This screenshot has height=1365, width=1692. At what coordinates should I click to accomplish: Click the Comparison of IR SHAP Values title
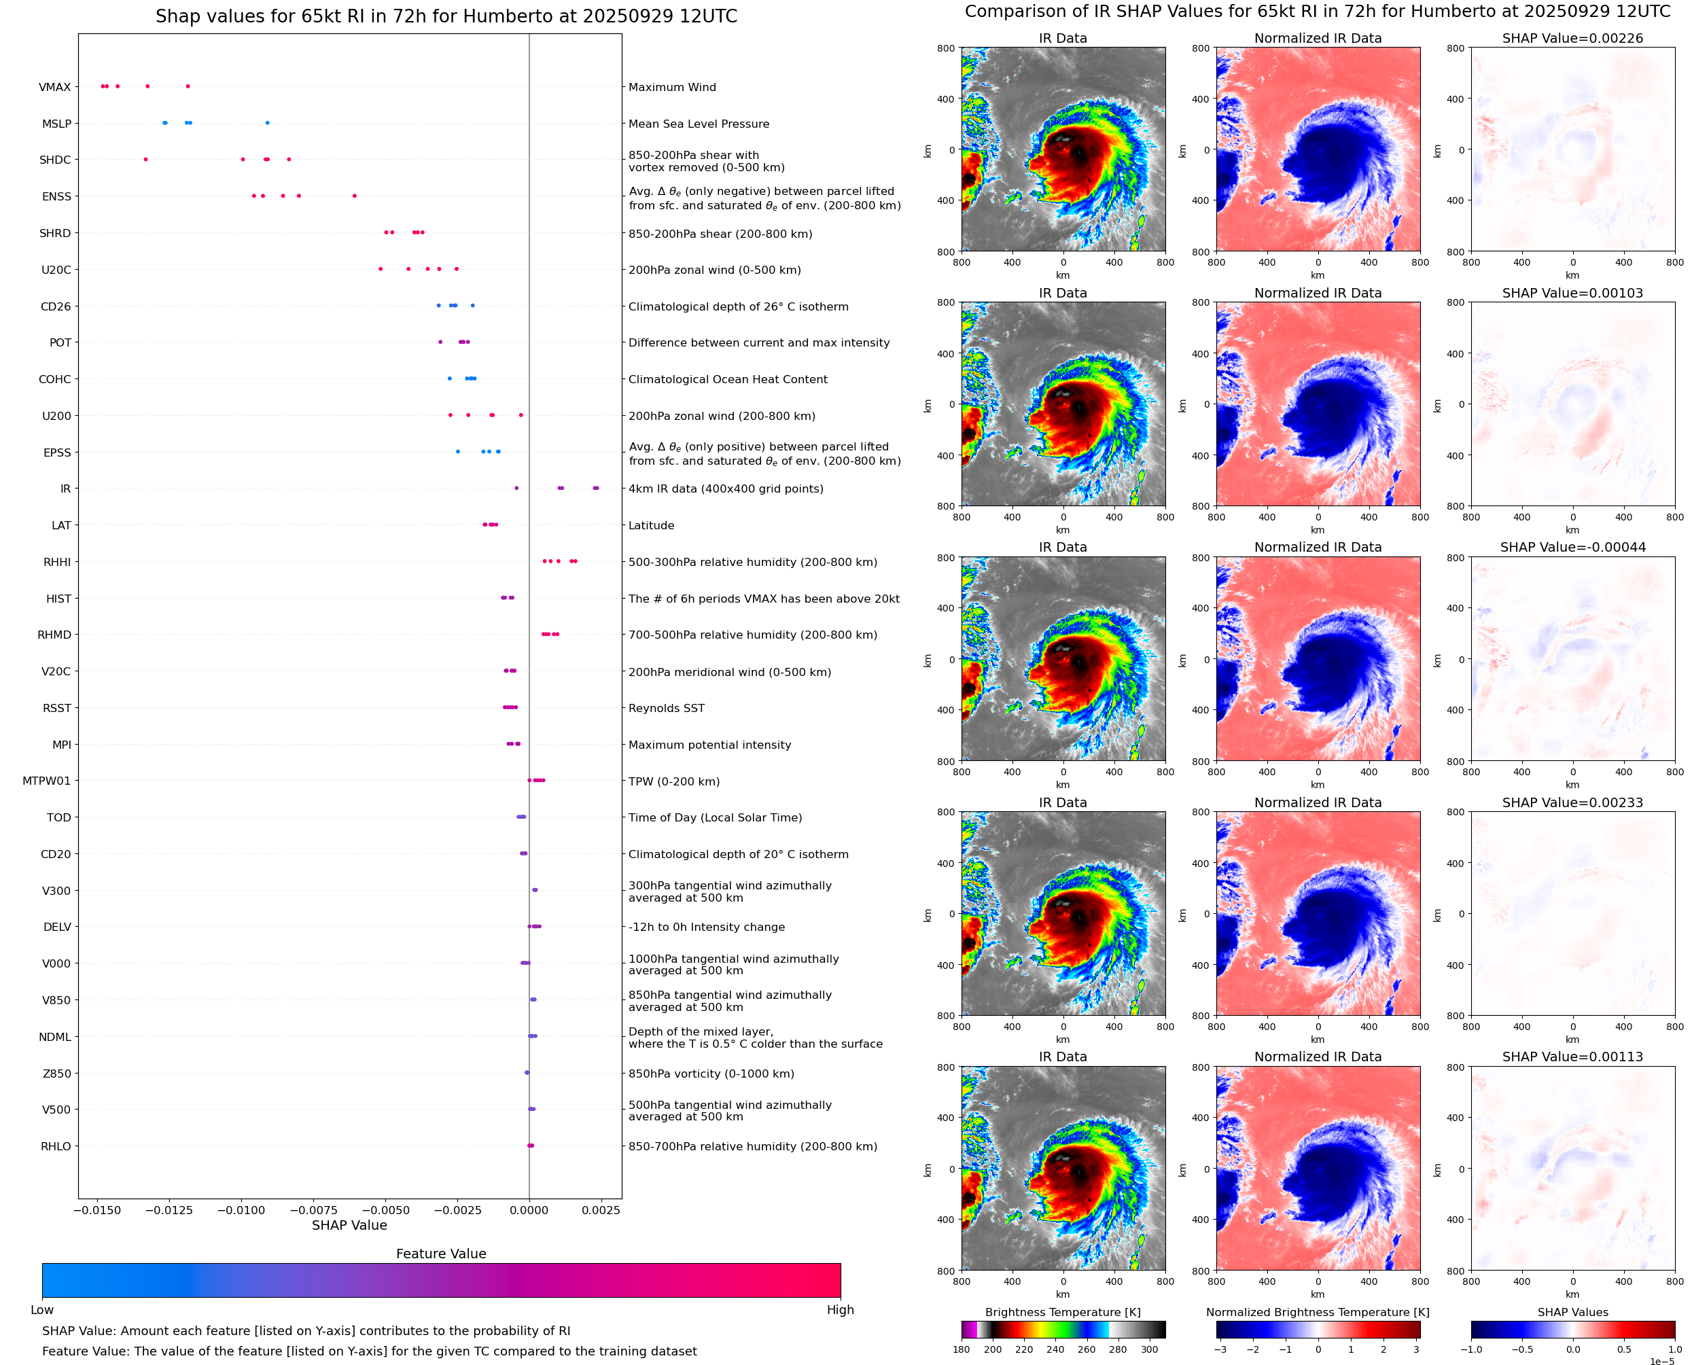tap(1317, 12)
